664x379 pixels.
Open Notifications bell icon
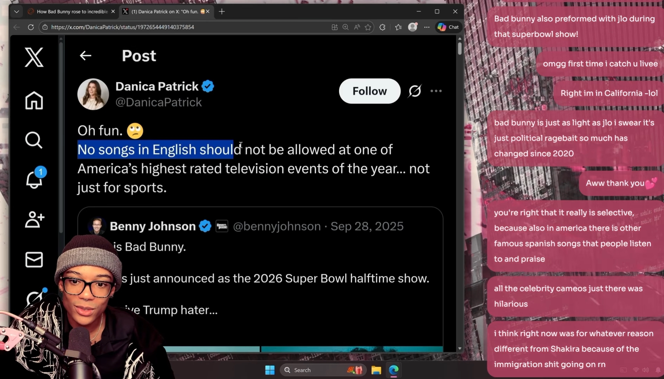(x=34, y=180)
